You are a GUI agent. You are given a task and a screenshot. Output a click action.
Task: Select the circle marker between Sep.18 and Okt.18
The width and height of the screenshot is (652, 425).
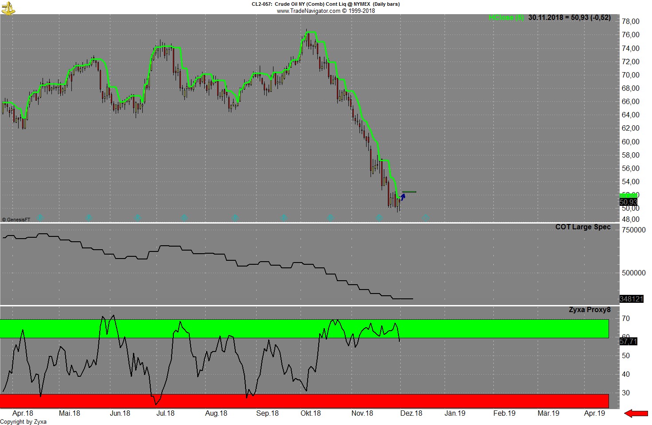click(284, 217)
